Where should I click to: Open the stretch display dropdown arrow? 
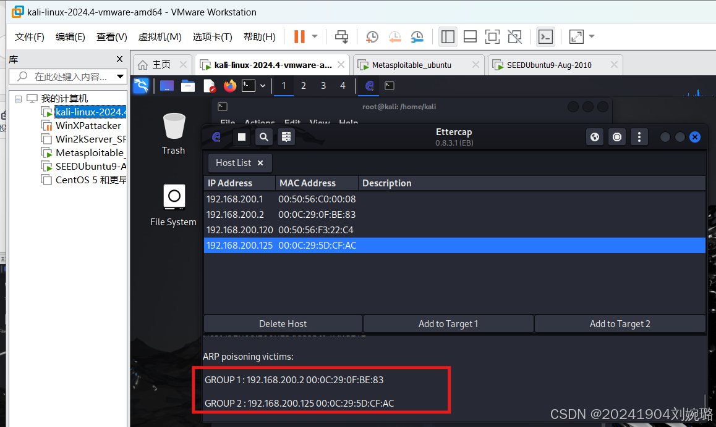(x=592, y=36)
